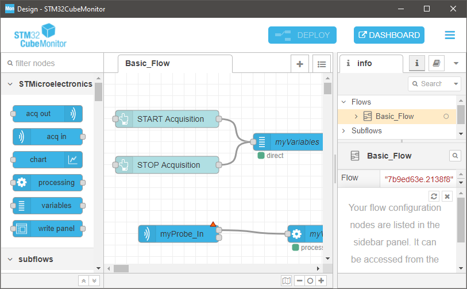Open the DASHBOARD

(x=389, y=35)
